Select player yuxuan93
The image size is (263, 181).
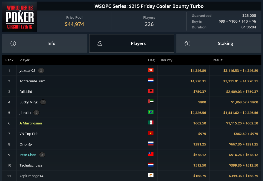27,71
